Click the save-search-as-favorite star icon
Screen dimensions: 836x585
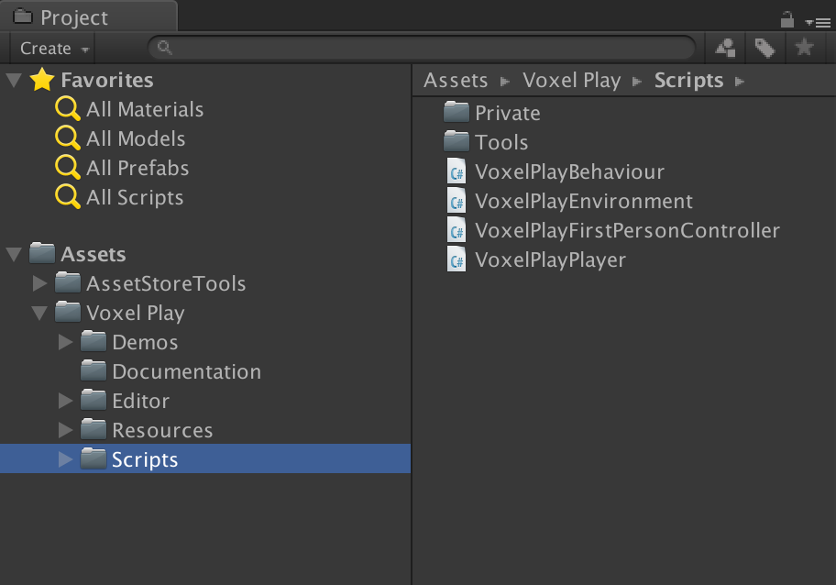pos(805,47)
